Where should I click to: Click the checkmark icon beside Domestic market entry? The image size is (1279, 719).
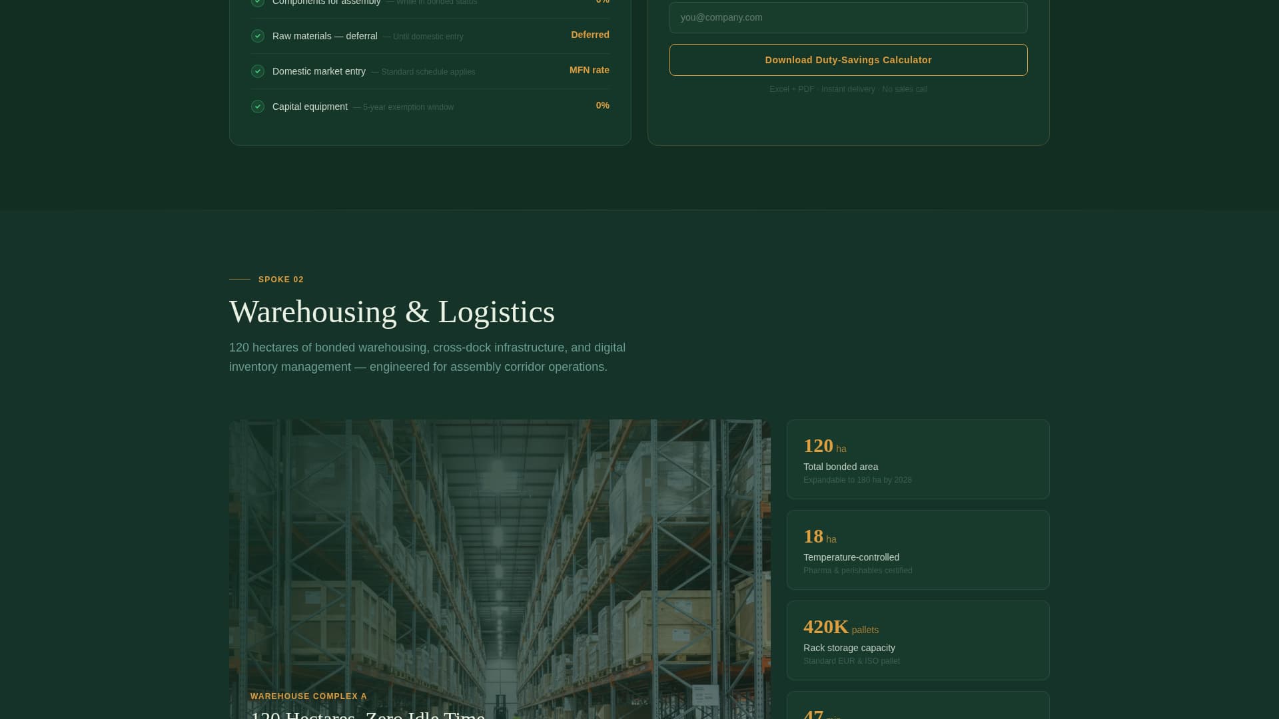pyautogui.click(x=258, y=71)
